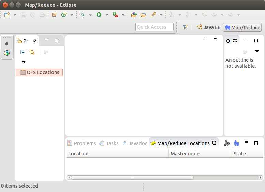
Task: Click the scrollbar left arrow in Locations
Action: [69, 177]
